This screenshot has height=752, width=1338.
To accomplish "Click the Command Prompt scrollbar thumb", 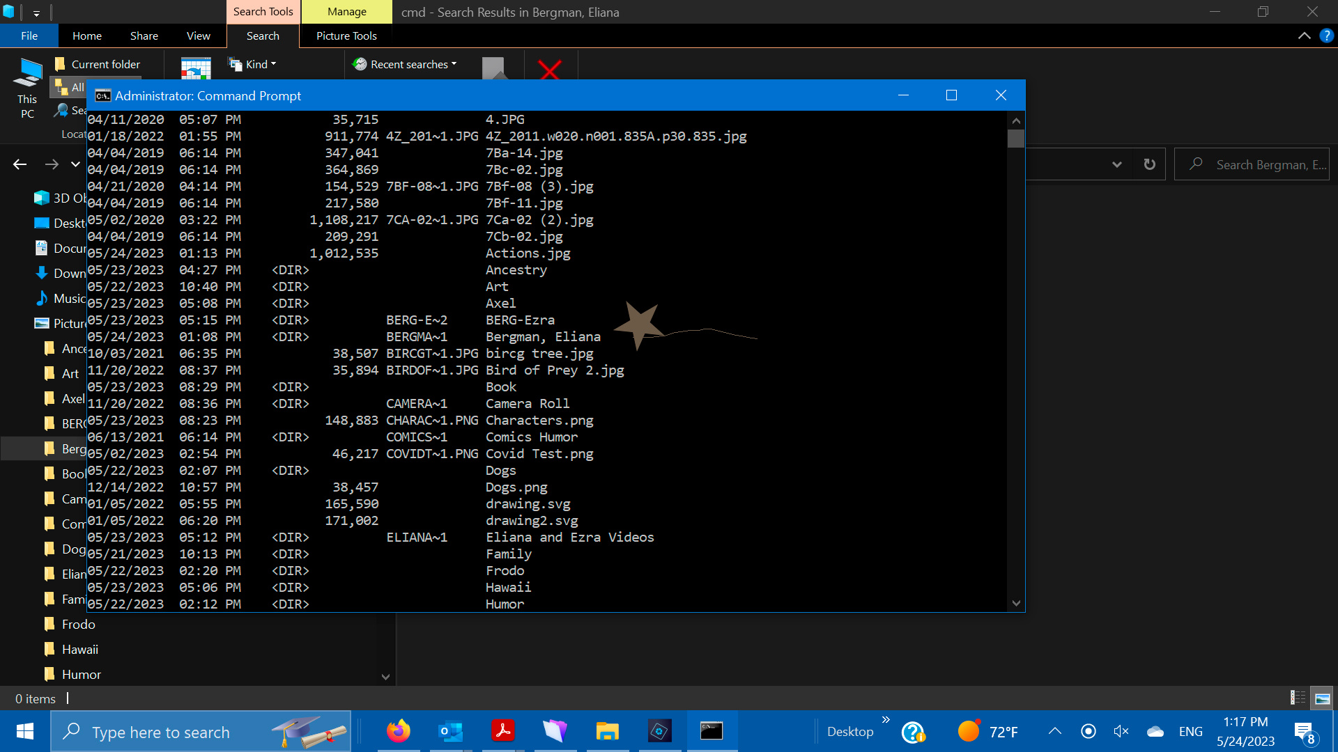I will (1015, 139).
